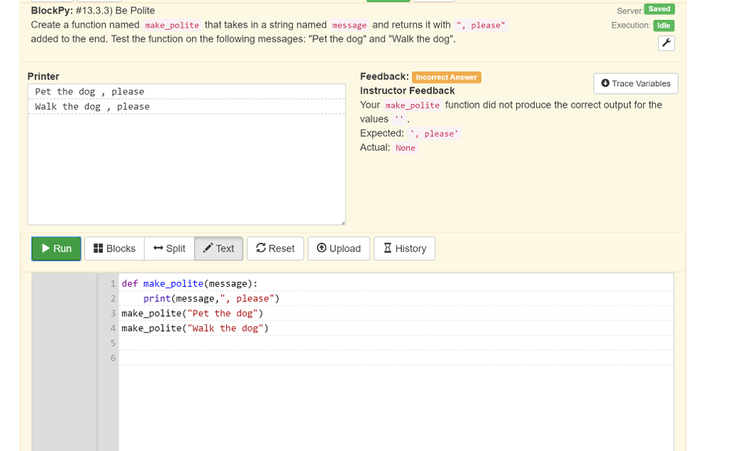The width and height of the screenshot is (731, 451).
Task: Click the Idle execution status badge
Action: [x=664, y=25]
